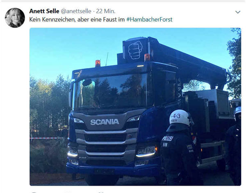This screenshot has width=246, height=193.
Task: Open the tweet via the 22 Min. timestamp
Action: [x=106, y=11]
